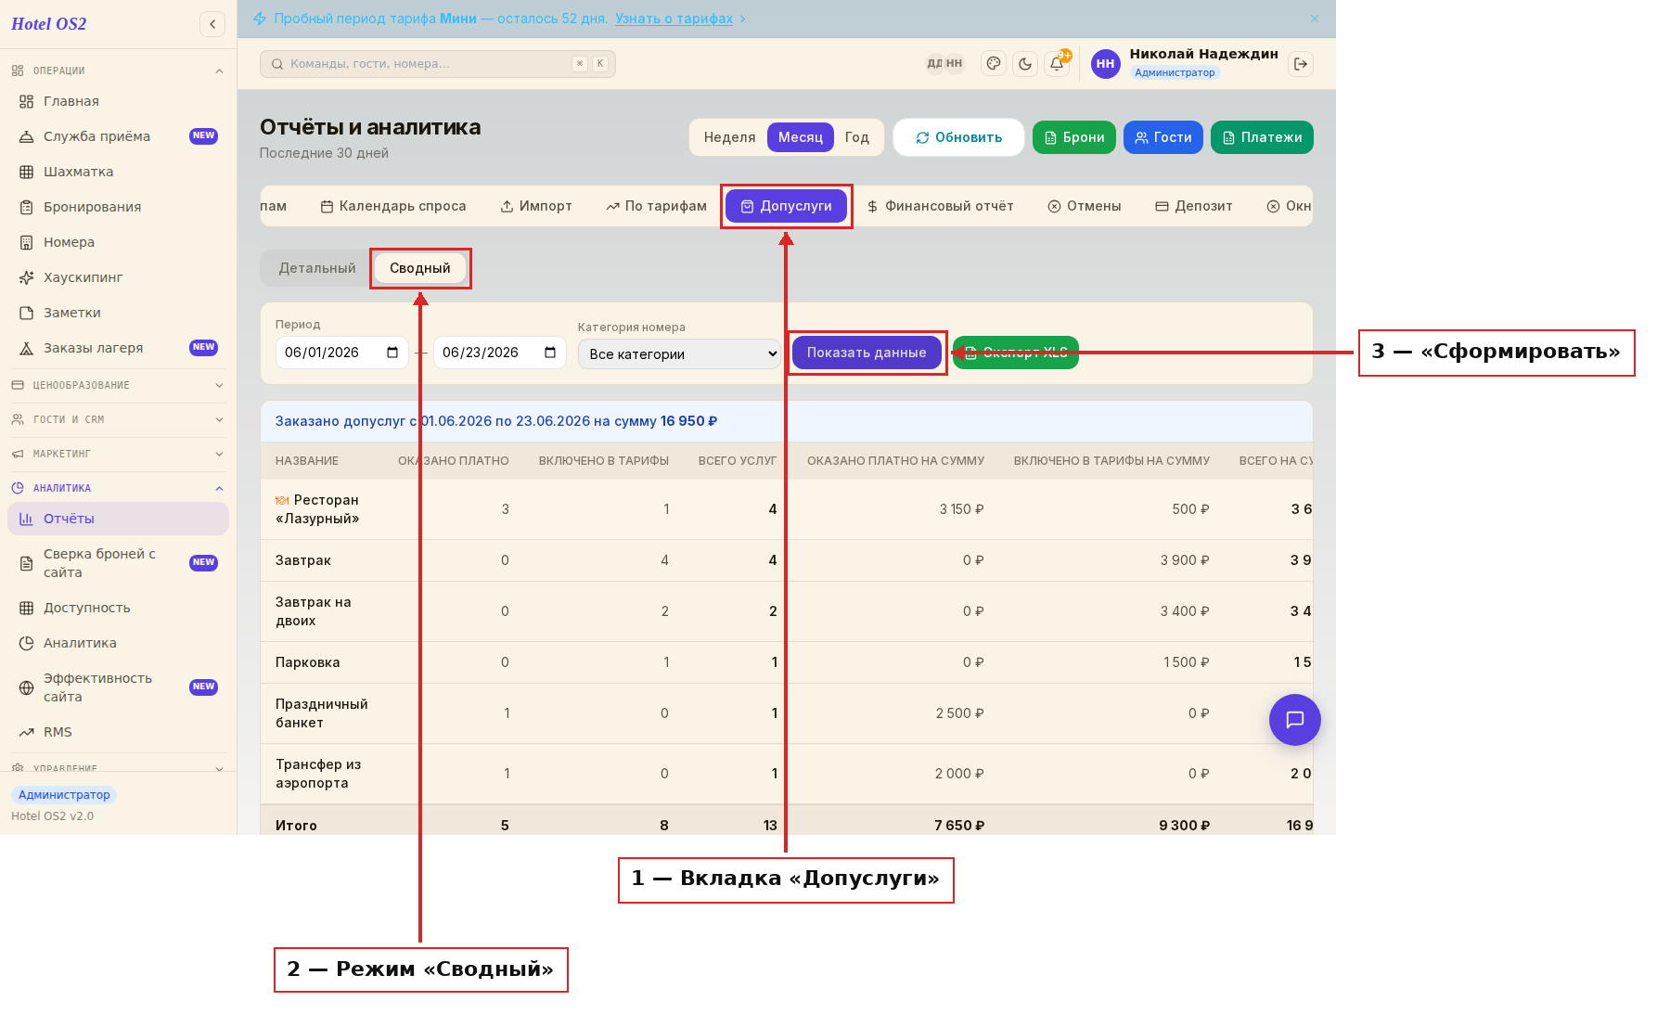The width and height of the screenshot is (1657, 1014).
Task: Click Показать данные button
Action: coord(867,353)
